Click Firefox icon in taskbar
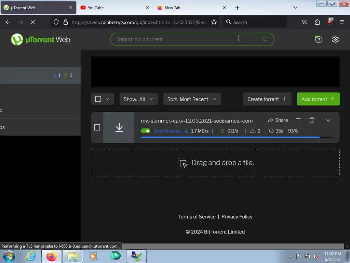Screen dimensions: 350x263 click(x=52, y=256)
